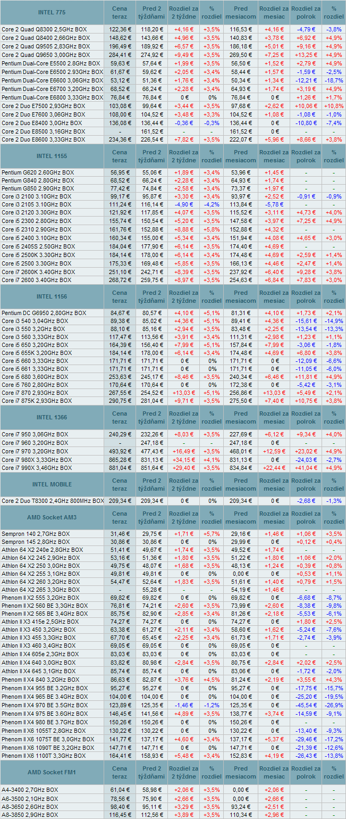Click the Phenom II X4 970 BE 3.5GHz BOX name
Screen dimensions: 346x819
[46, 706]
